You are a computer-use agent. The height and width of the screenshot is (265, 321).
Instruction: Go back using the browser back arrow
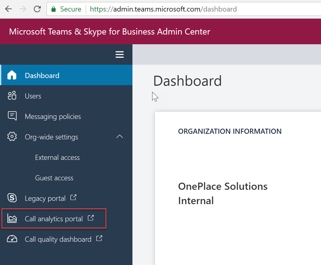pyautogui.click(x=8, y=9)
